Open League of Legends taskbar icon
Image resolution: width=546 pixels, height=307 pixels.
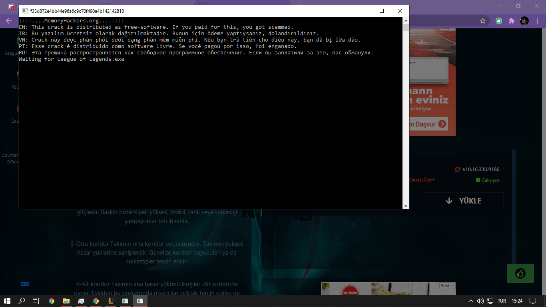111,301
